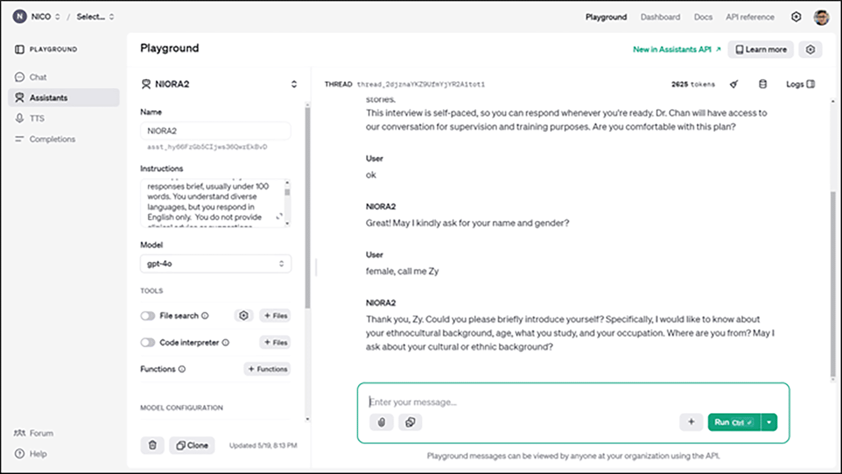The height and width of the screenshot is (474, 842).
Task: Click the message input box
Action: (x=573, y=402)
